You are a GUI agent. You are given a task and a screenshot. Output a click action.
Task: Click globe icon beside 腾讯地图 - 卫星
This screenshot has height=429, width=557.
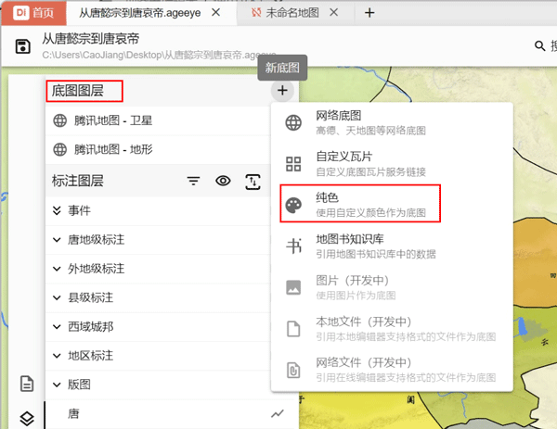click(59, 120)
